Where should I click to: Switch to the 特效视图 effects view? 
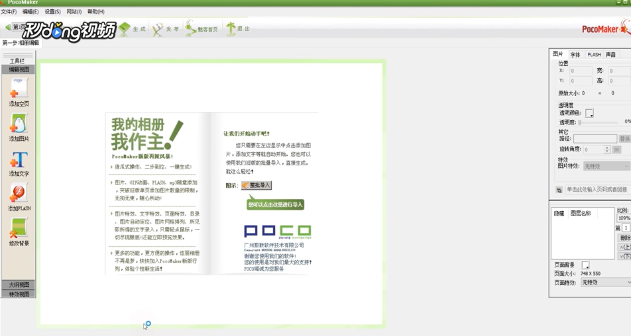point(19,294)
